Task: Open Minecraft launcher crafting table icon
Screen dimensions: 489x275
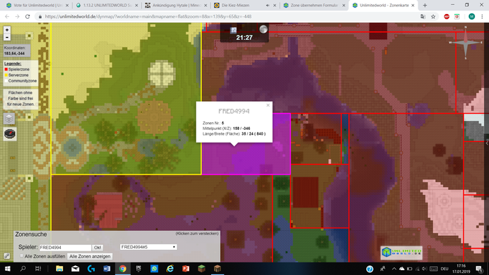Action: point(217,269)
